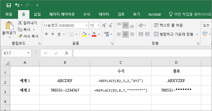Open Customize Quick Access Toolbar menu
Image resolution: width=212 pixels, height=111 pixels.
[x=38, y=5]
